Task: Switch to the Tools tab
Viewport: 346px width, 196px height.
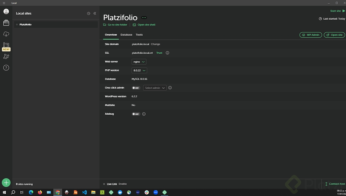Action: point(139,34)
